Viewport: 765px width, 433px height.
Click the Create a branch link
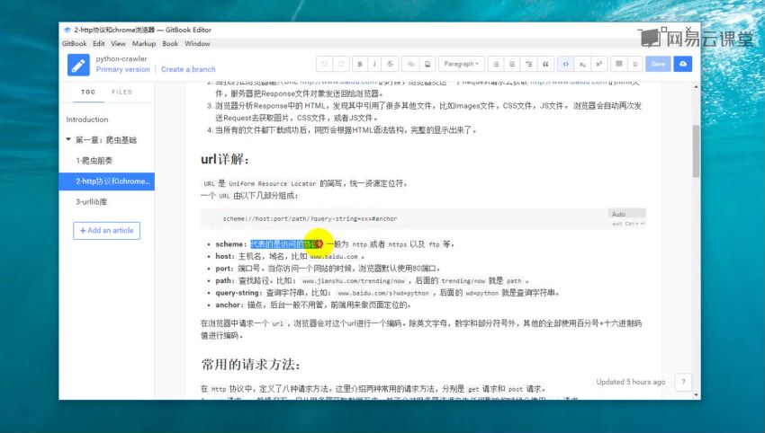point(188,69)
